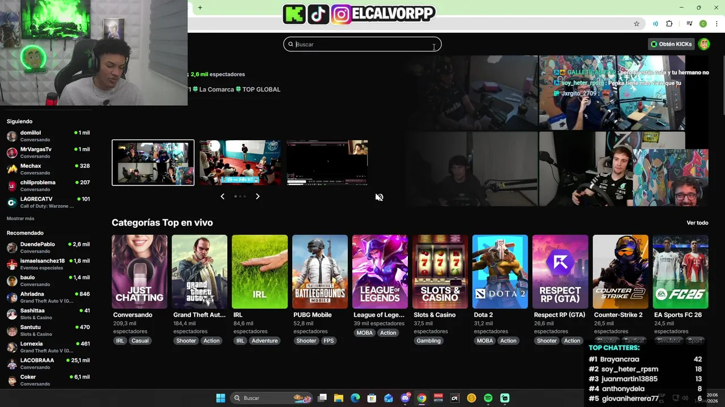Click the FPS tag under PUBG Mobile
The image size is (725, 407).
pyautogui.click(x=329, y=341)
